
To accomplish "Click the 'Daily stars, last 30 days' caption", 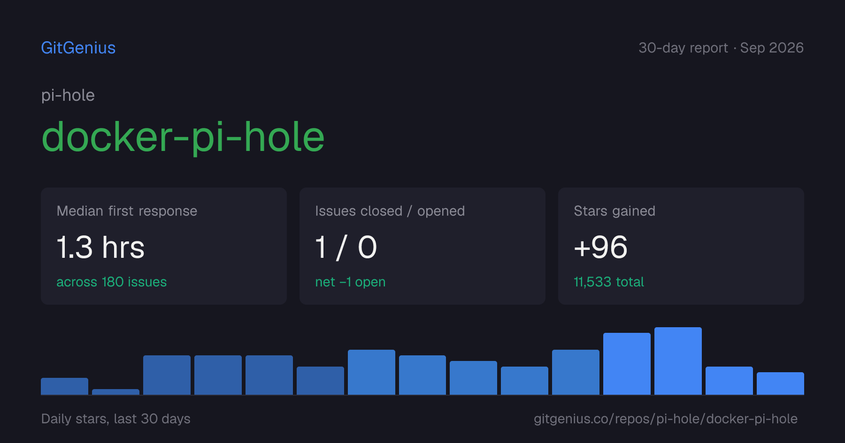I will pyautogui.click(x=116, y=419).
